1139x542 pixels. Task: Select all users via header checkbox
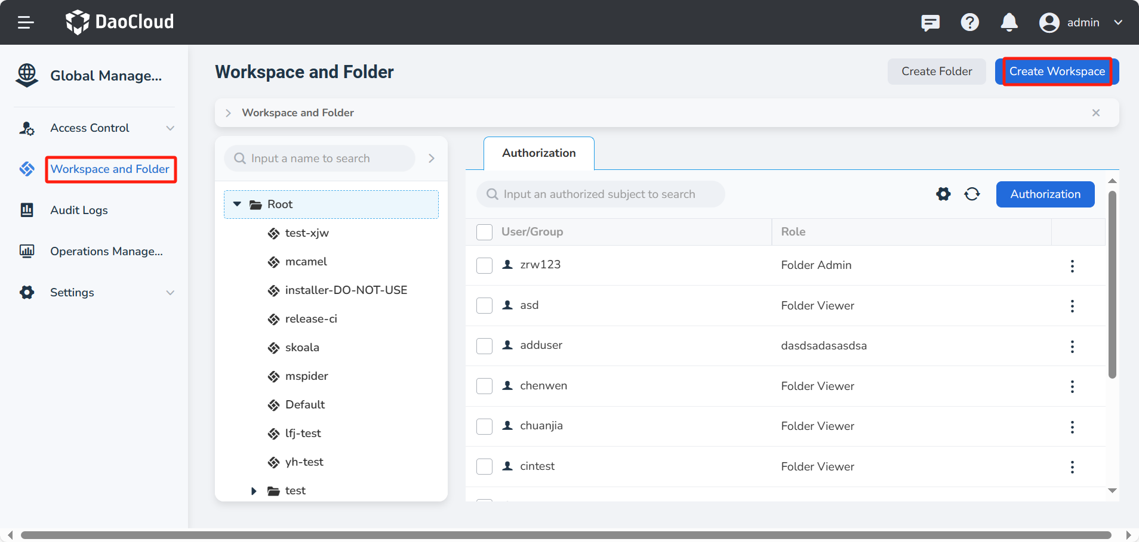pyautogui.click(x=484, y=232)
